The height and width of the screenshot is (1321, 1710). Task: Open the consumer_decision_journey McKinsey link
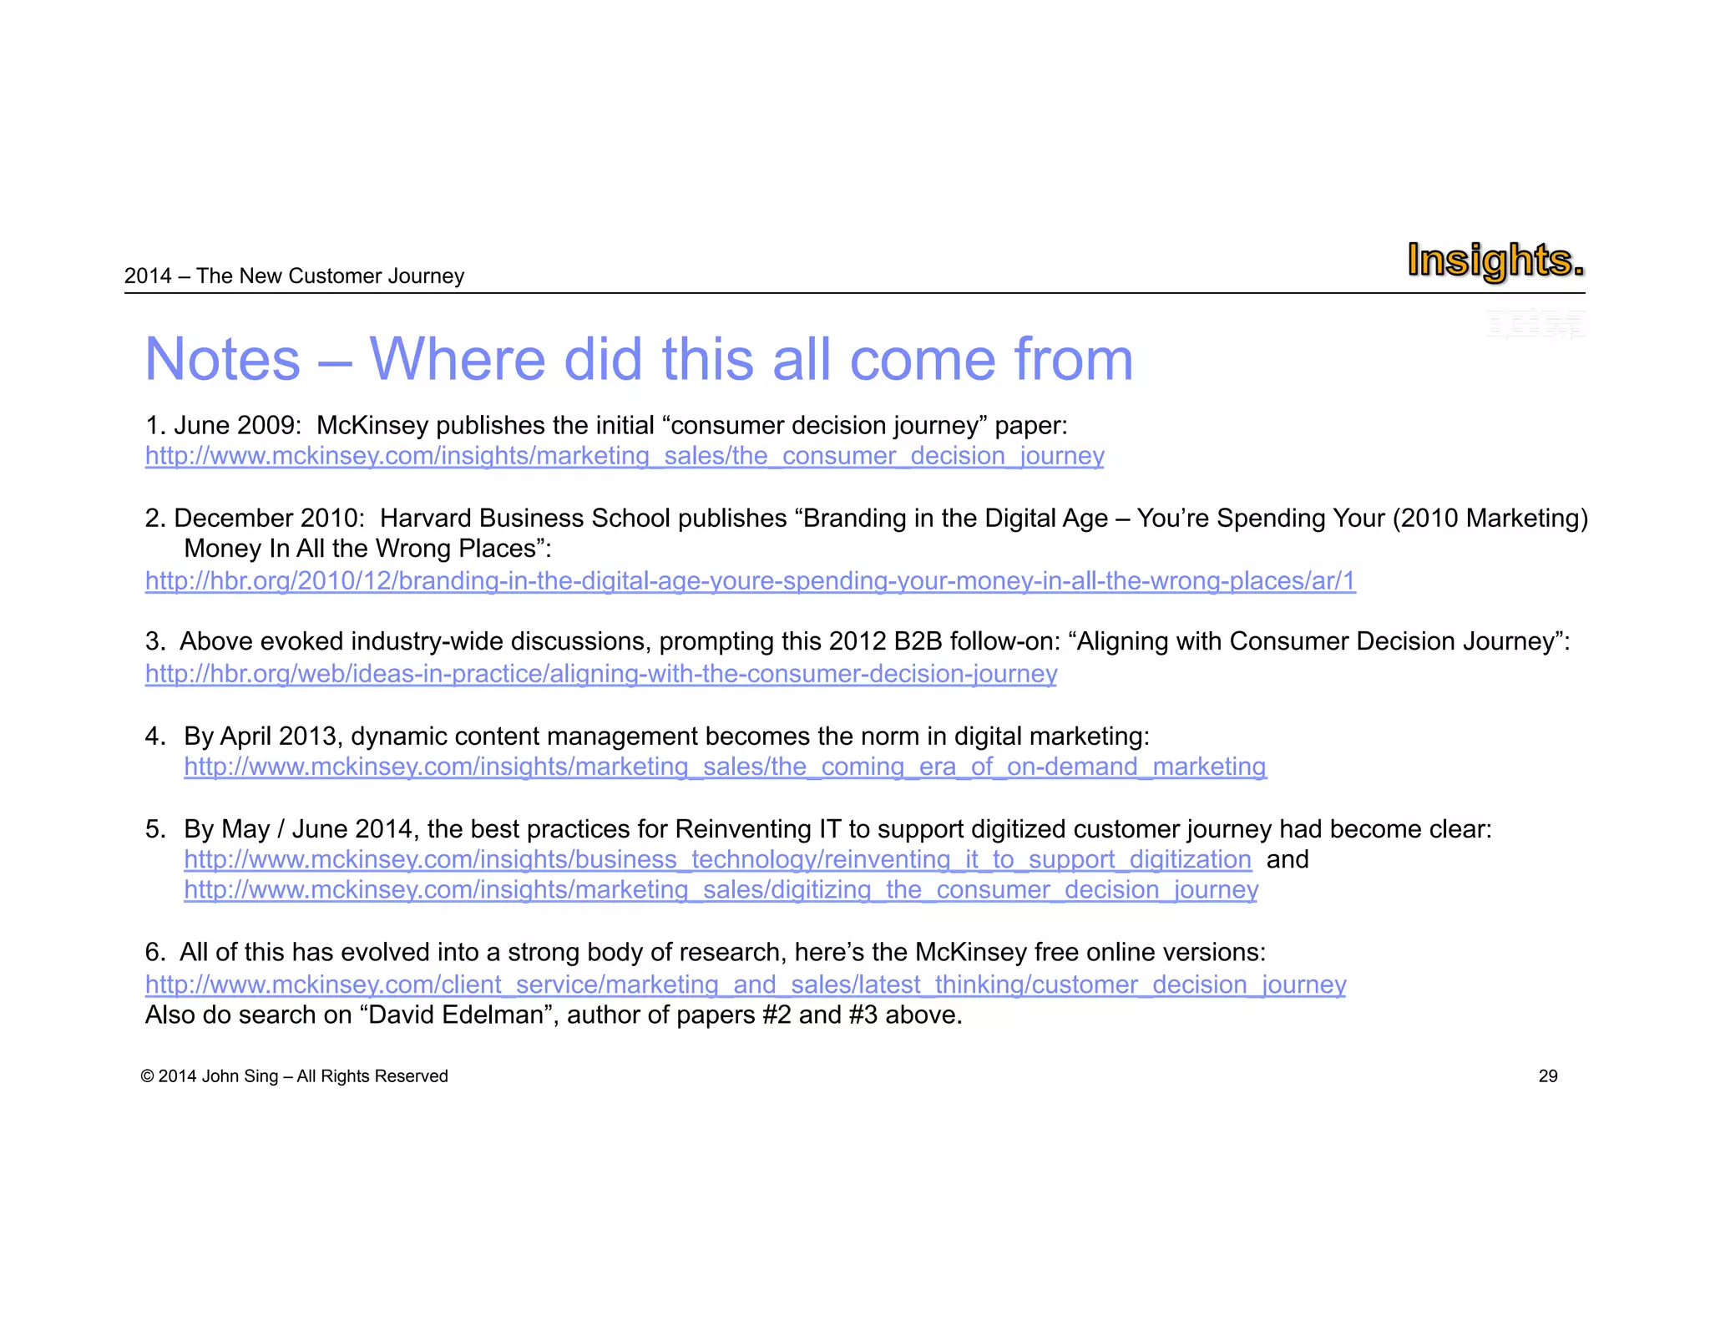625,456
